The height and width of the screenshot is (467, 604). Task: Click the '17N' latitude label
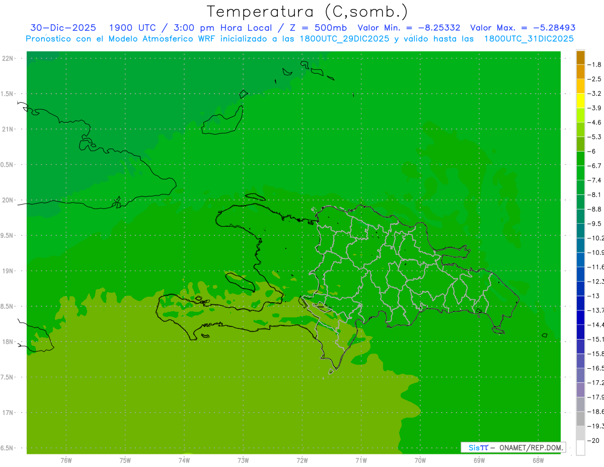tap(8, 412)
